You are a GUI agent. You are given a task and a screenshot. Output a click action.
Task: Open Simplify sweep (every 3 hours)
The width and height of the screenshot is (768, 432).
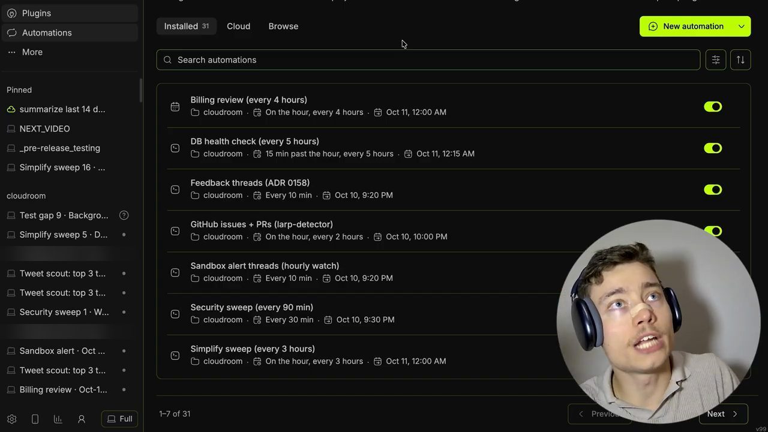253,349
